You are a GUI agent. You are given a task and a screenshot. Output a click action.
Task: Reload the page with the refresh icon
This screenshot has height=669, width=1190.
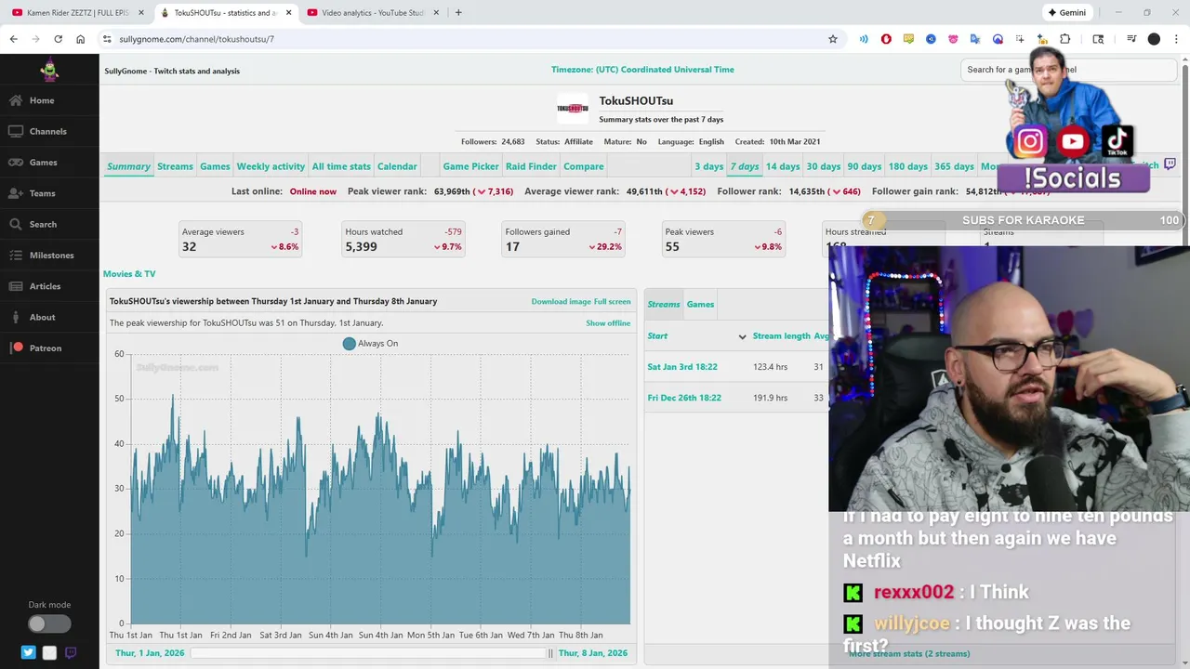58,39
